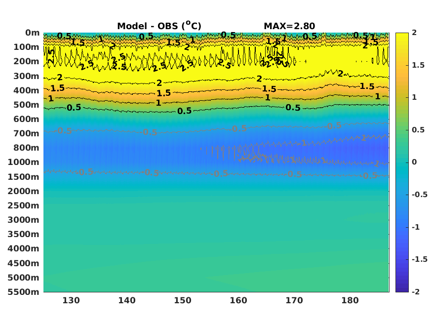Click the '600m' depth axis label
The height and width of the screenshot is (324, 432).
pos(27,120)
